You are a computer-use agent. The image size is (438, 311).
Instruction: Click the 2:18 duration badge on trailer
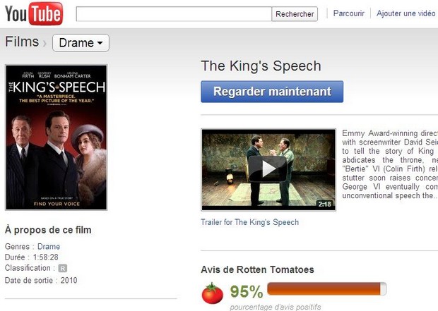324,204
